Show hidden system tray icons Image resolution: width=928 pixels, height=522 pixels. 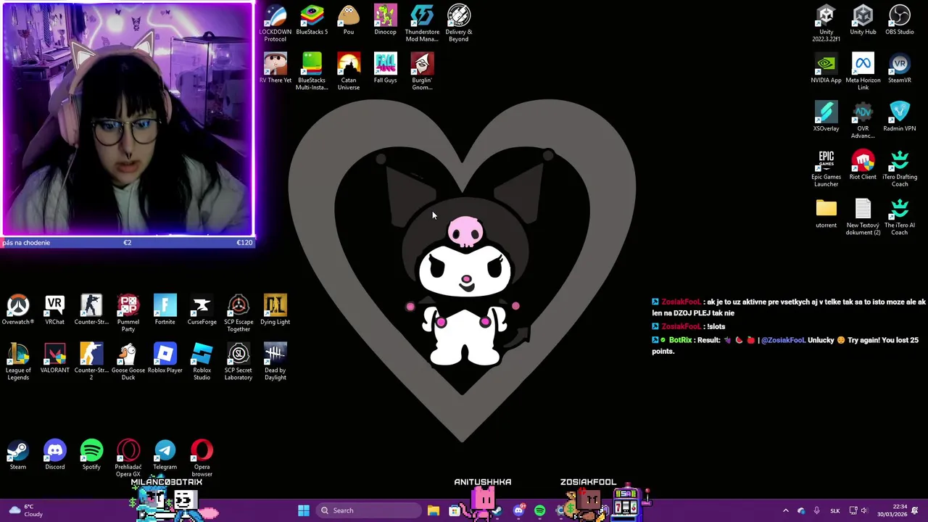tap(785, 510)
